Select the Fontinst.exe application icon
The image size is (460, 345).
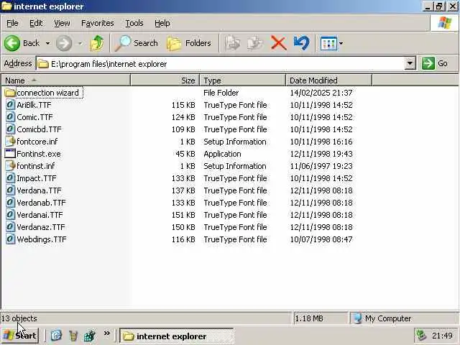click(x=10, y=154)
